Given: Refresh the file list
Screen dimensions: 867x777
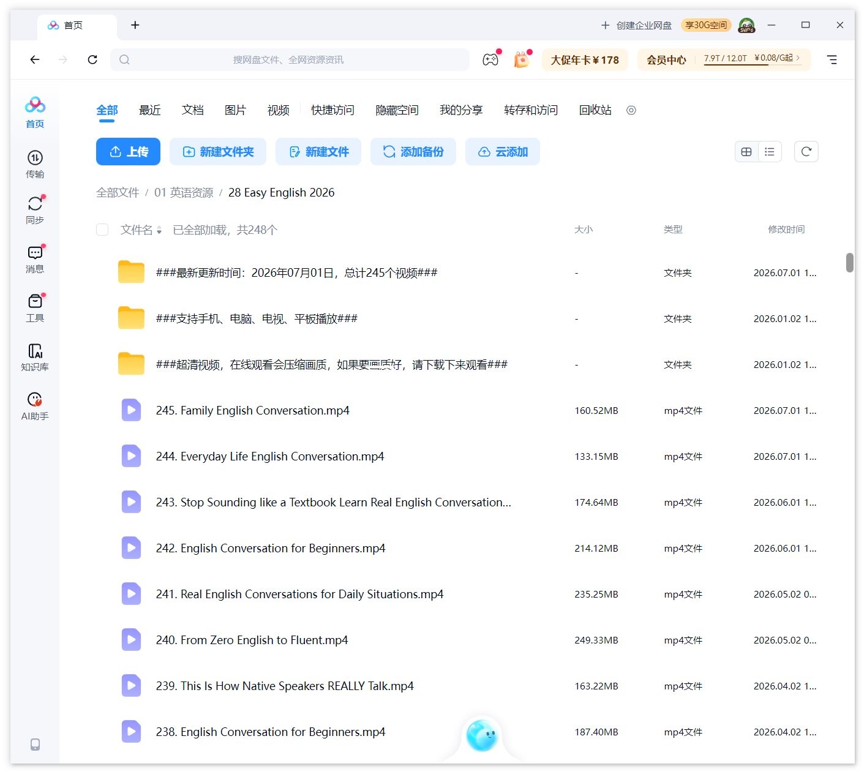Looking at the screenshot, I should [806, 152].
